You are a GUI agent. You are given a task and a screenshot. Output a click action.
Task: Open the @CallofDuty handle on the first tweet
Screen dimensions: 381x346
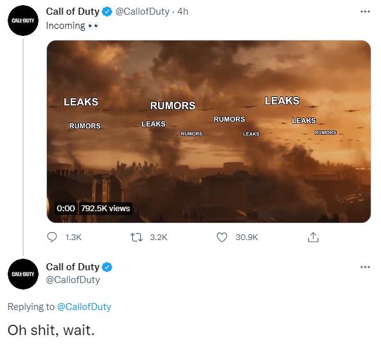pos(142,12)
